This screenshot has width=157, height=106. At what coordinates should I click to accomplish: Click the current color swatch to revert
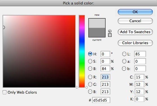[97, 32]
